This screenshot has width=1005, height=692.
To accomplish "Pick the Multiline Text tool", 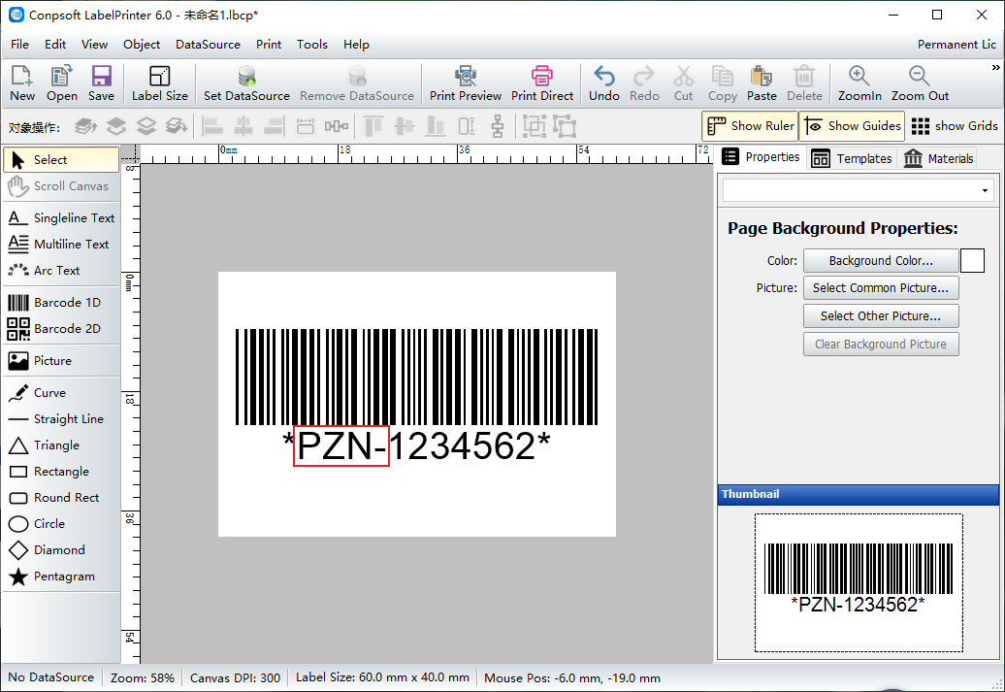I will point(61,245).
